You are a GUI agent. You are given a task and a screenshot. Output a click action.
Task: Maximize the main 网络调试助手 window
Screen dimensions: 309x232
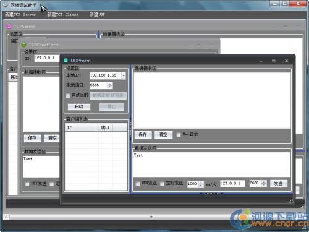tap(285, 4)
